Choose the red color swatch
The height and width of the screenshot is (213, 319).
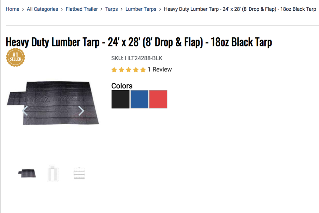[x=158, y=99]
